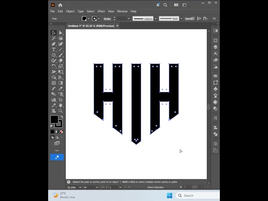Image resolution: width=268 pixels, height=201 pixels.
Task: Select the Eraser tool
Action: [60, 61]
